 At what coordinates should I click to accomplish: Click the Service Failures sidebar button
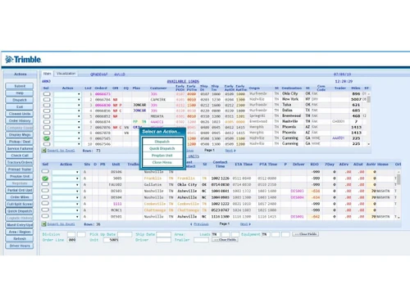pyautogui.click(x=20, y=148)
